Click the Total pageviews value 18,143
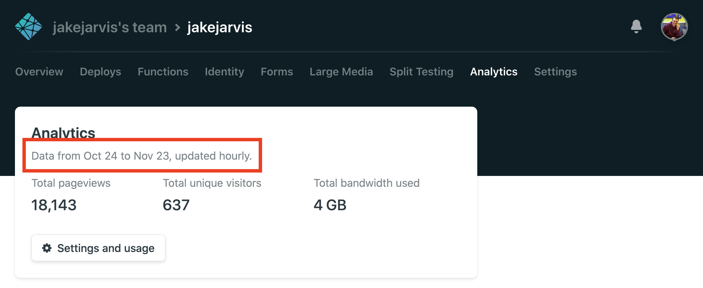The image size is (703, 288). [54, 205]
